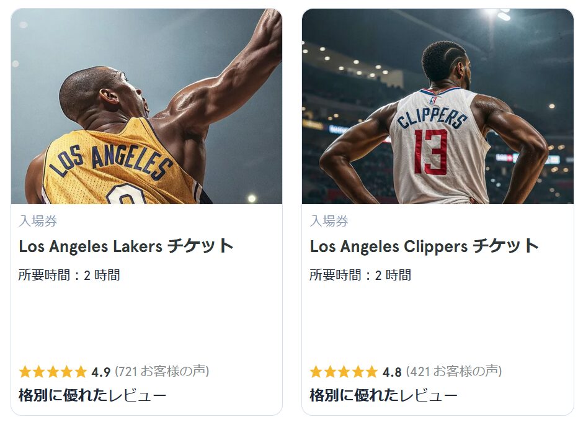Screen dimensions: 578x422
Task: Click 格別に優れたレビュー under Lakers card
Action: pos(92,395)
